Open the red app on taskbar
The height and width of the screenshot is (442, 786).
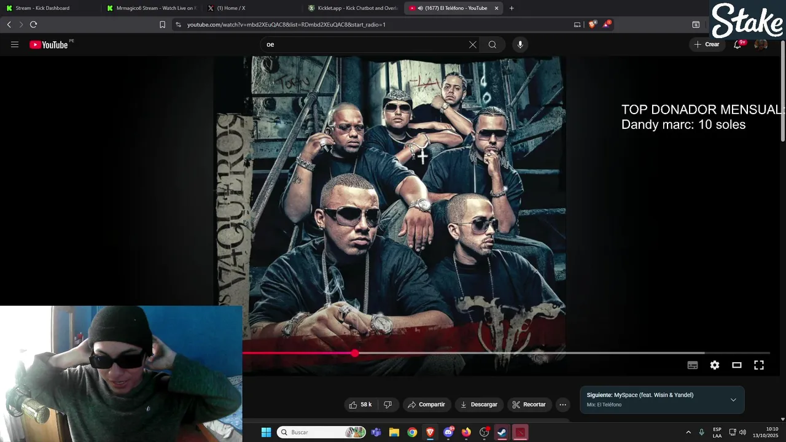[x=520, y=432]
